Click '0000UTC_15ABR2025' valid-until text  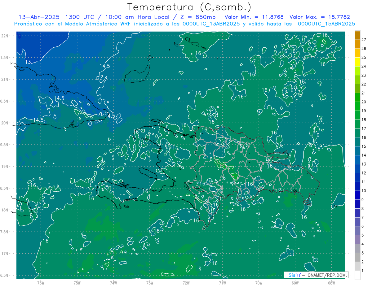[x=326, y=24]
